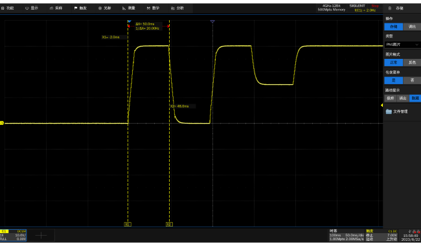Open the 光标 (Cursors) menu

point(104,8)
